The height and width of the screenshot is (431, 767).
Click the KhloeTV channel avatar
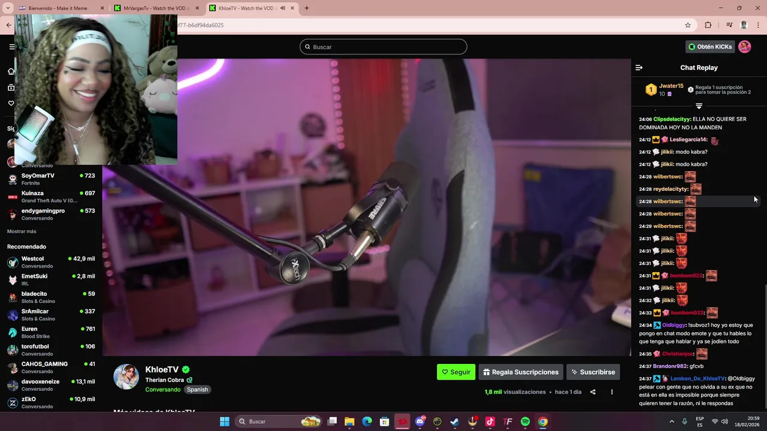point(126,377)
